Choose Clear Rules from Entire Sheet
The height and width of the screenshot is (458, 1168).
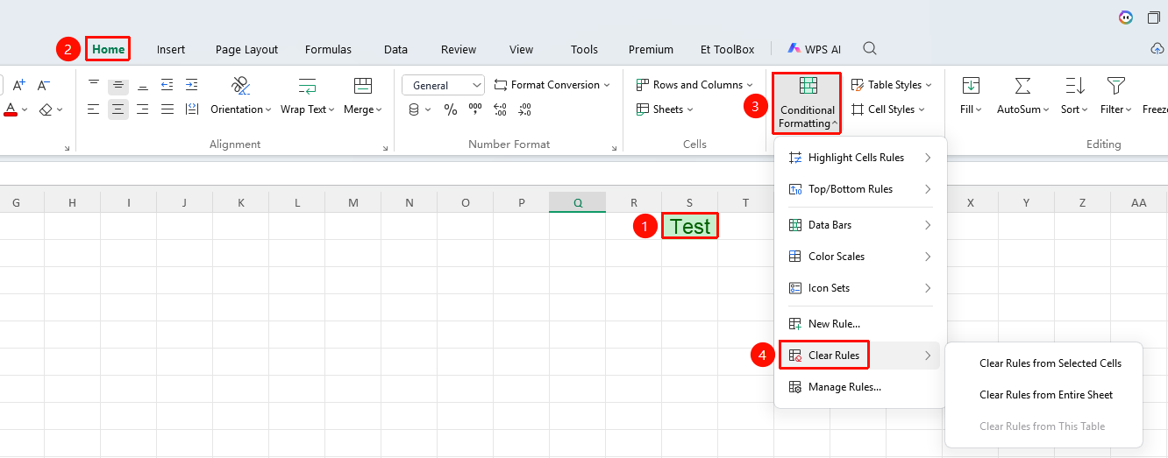click(x=1044, y=395)
